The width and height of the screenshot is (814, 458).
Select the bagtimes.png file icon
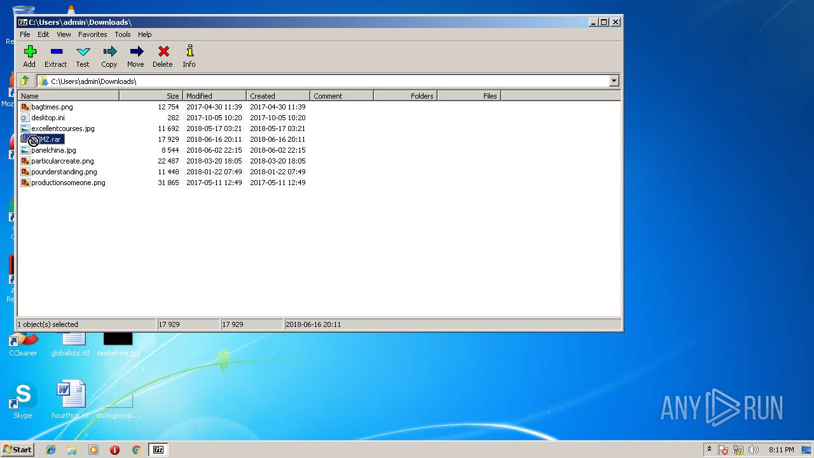click(25, 107)
